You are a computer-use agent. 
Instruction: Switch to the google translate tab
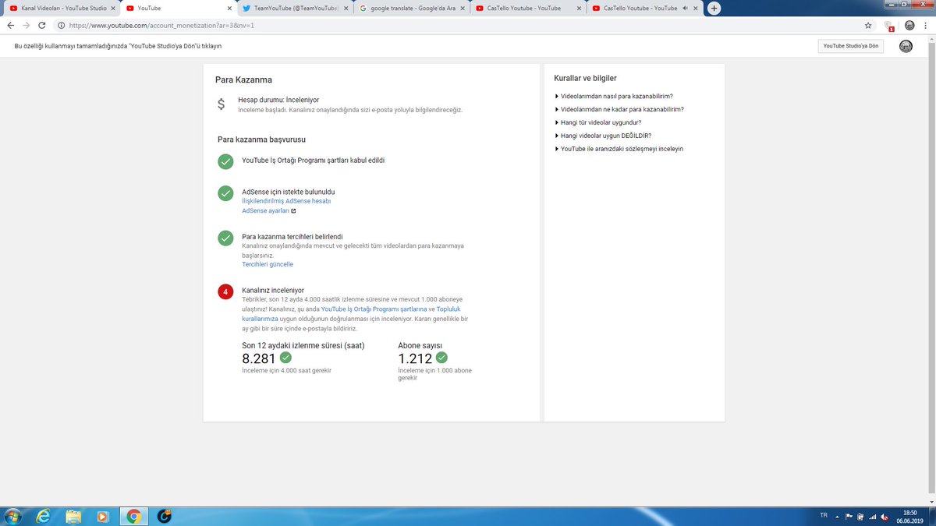(x=412, y=8)
